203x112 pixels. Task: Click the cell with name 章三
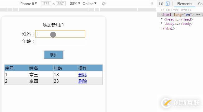click(41, 75)
